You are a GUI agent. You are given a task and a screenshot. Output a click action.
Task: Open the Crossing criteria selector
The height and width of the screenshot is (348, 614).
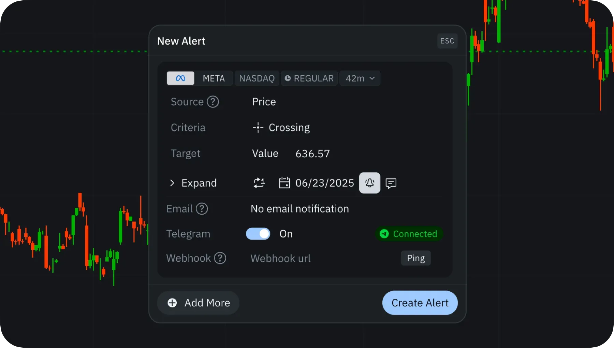click(281, 128)
